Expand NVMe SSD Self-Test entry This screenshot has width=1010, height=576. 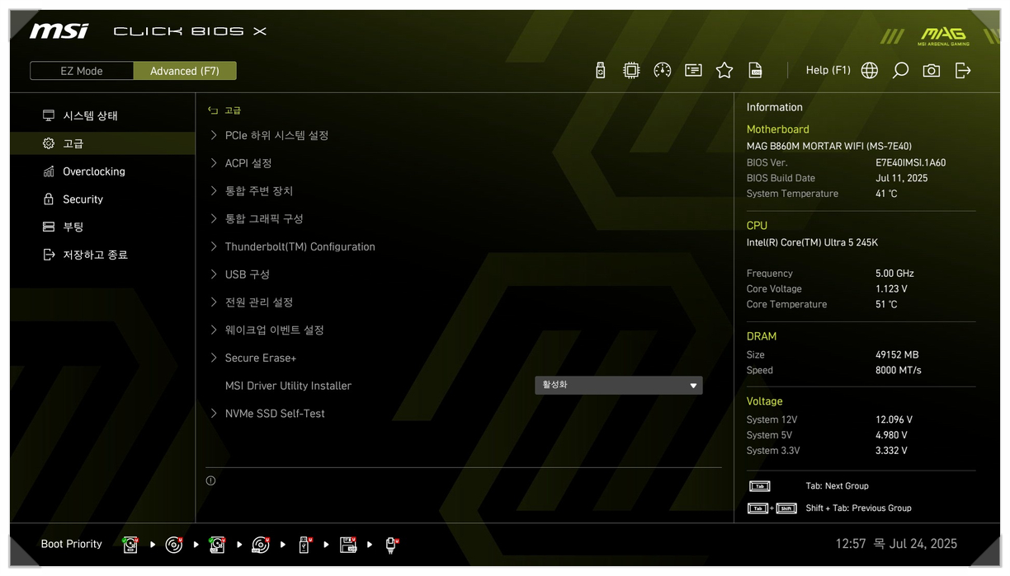pos(275,414)
